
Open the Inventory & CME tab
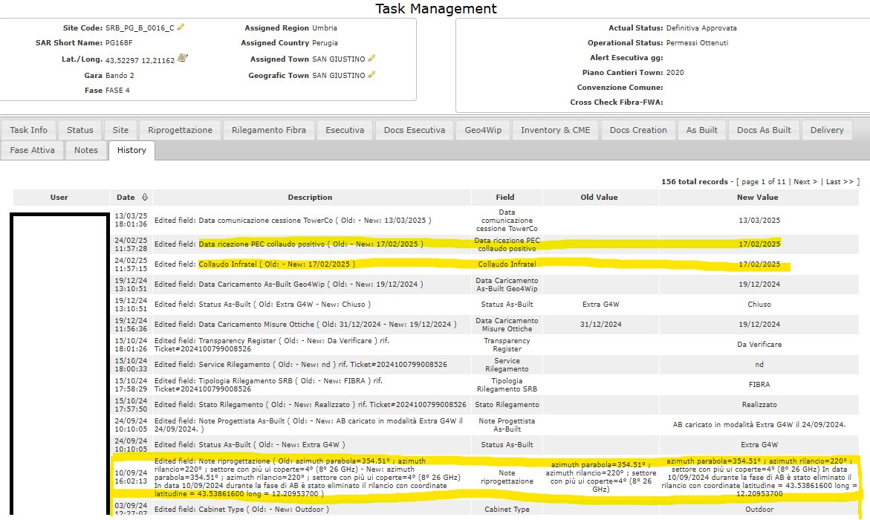pyautogui.click(x=555, y=130)
